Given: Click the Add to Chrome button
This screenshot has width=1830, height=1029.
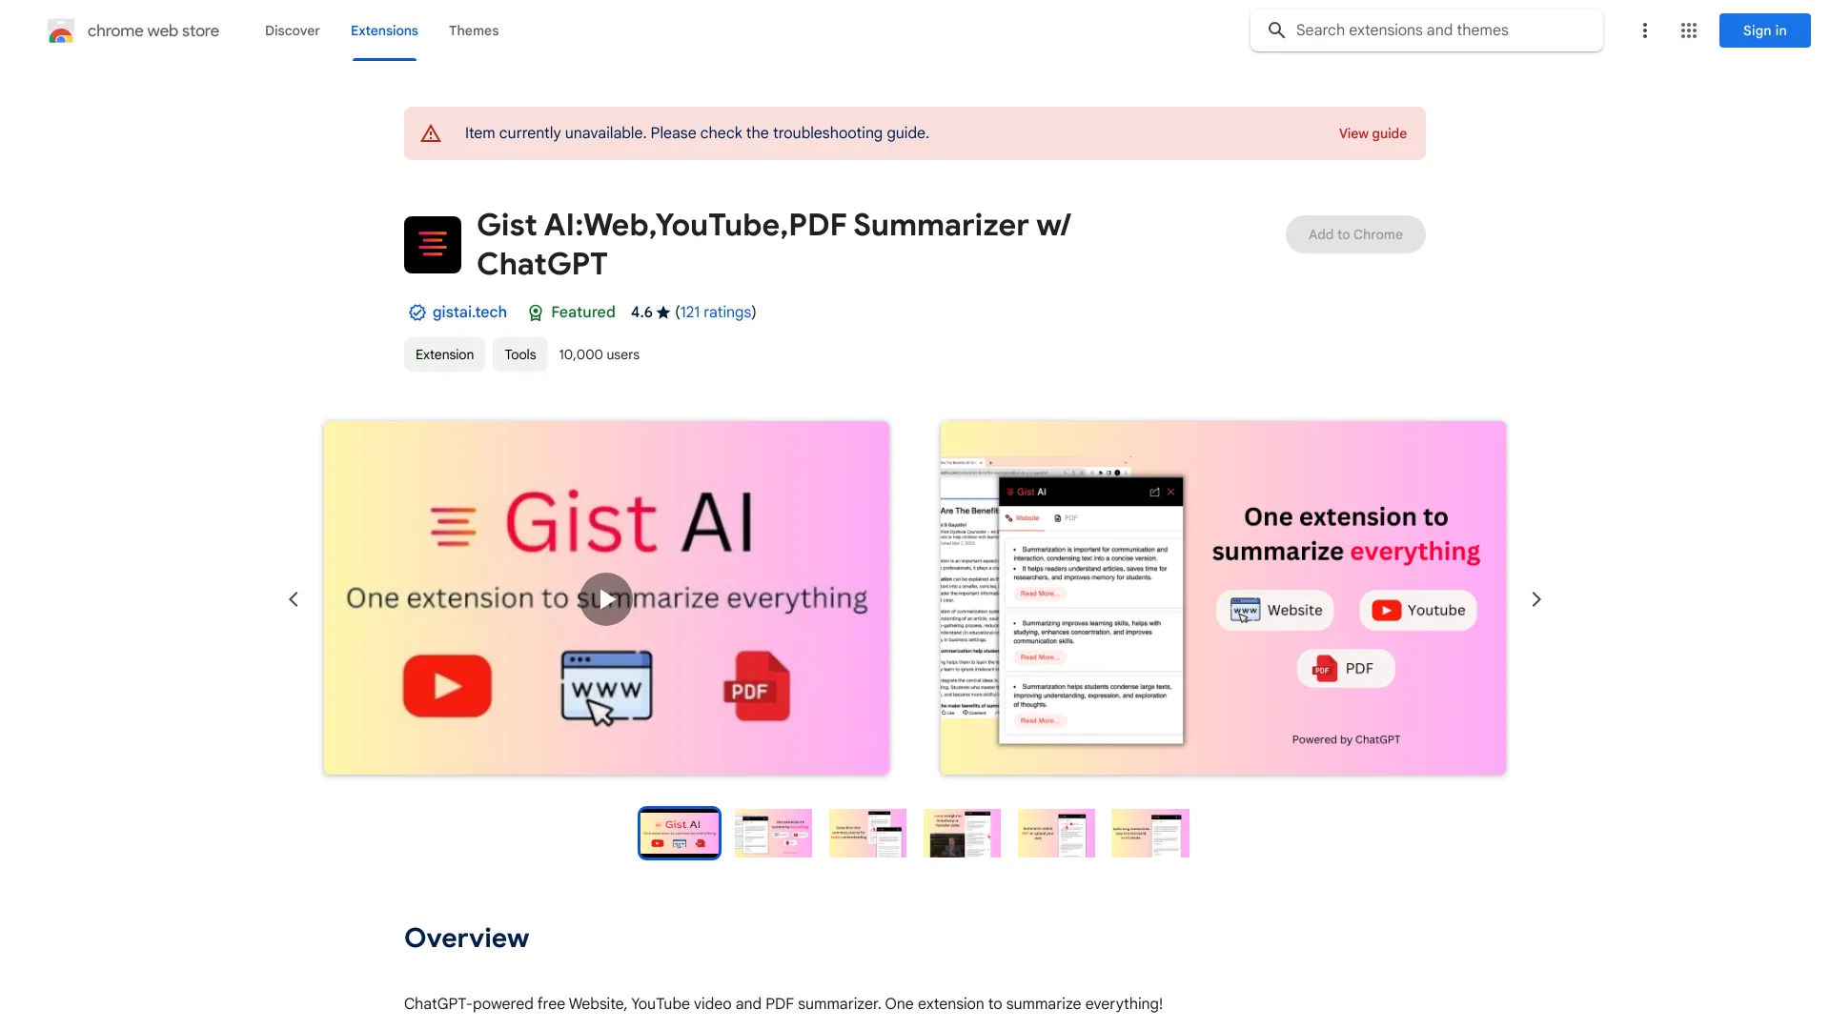Looking at the screenshot, I should pos(1355,233).
